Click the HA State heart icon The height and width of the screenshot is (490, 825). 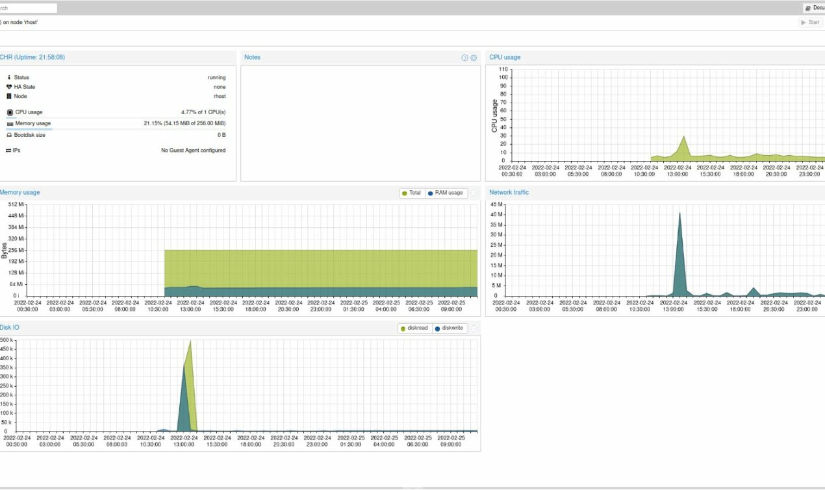click(x=9, y=87)
